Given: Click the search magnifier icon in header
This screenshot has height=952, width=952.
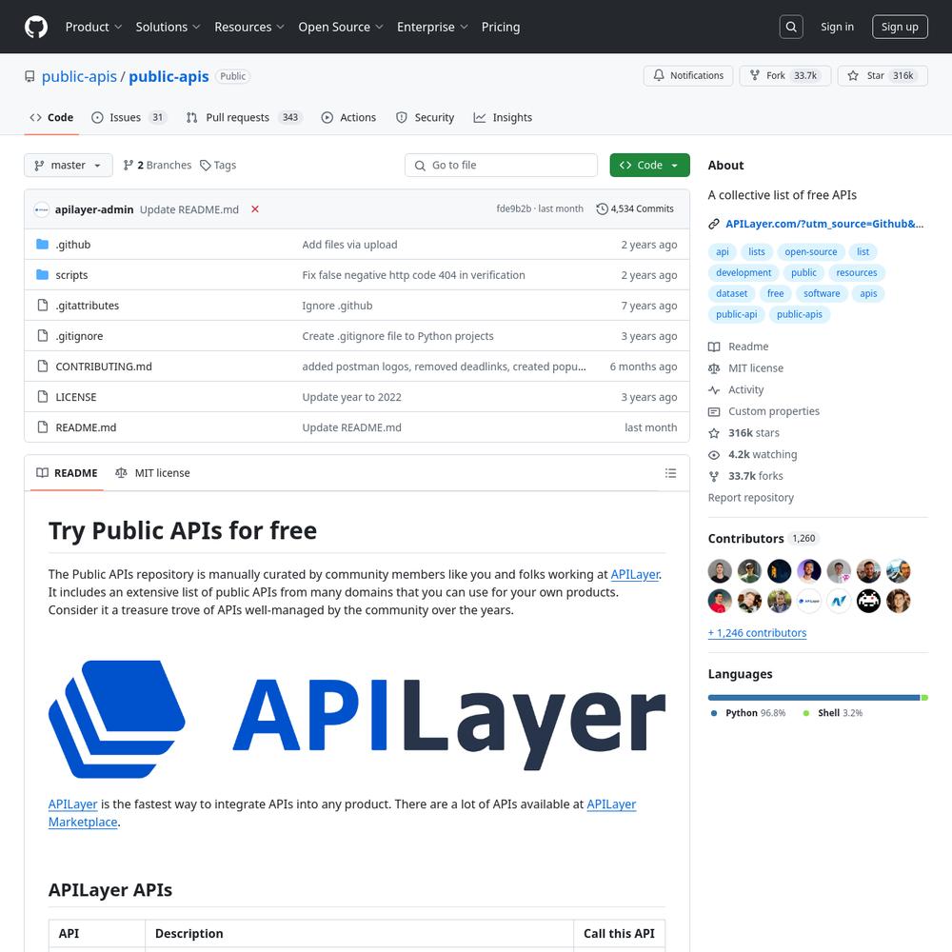Looking at the screenshot, I should [791, 27].
